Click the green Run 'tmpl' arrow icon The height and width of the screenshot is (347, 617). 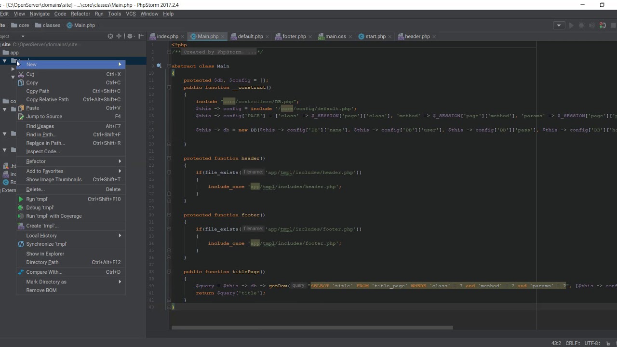21,199
